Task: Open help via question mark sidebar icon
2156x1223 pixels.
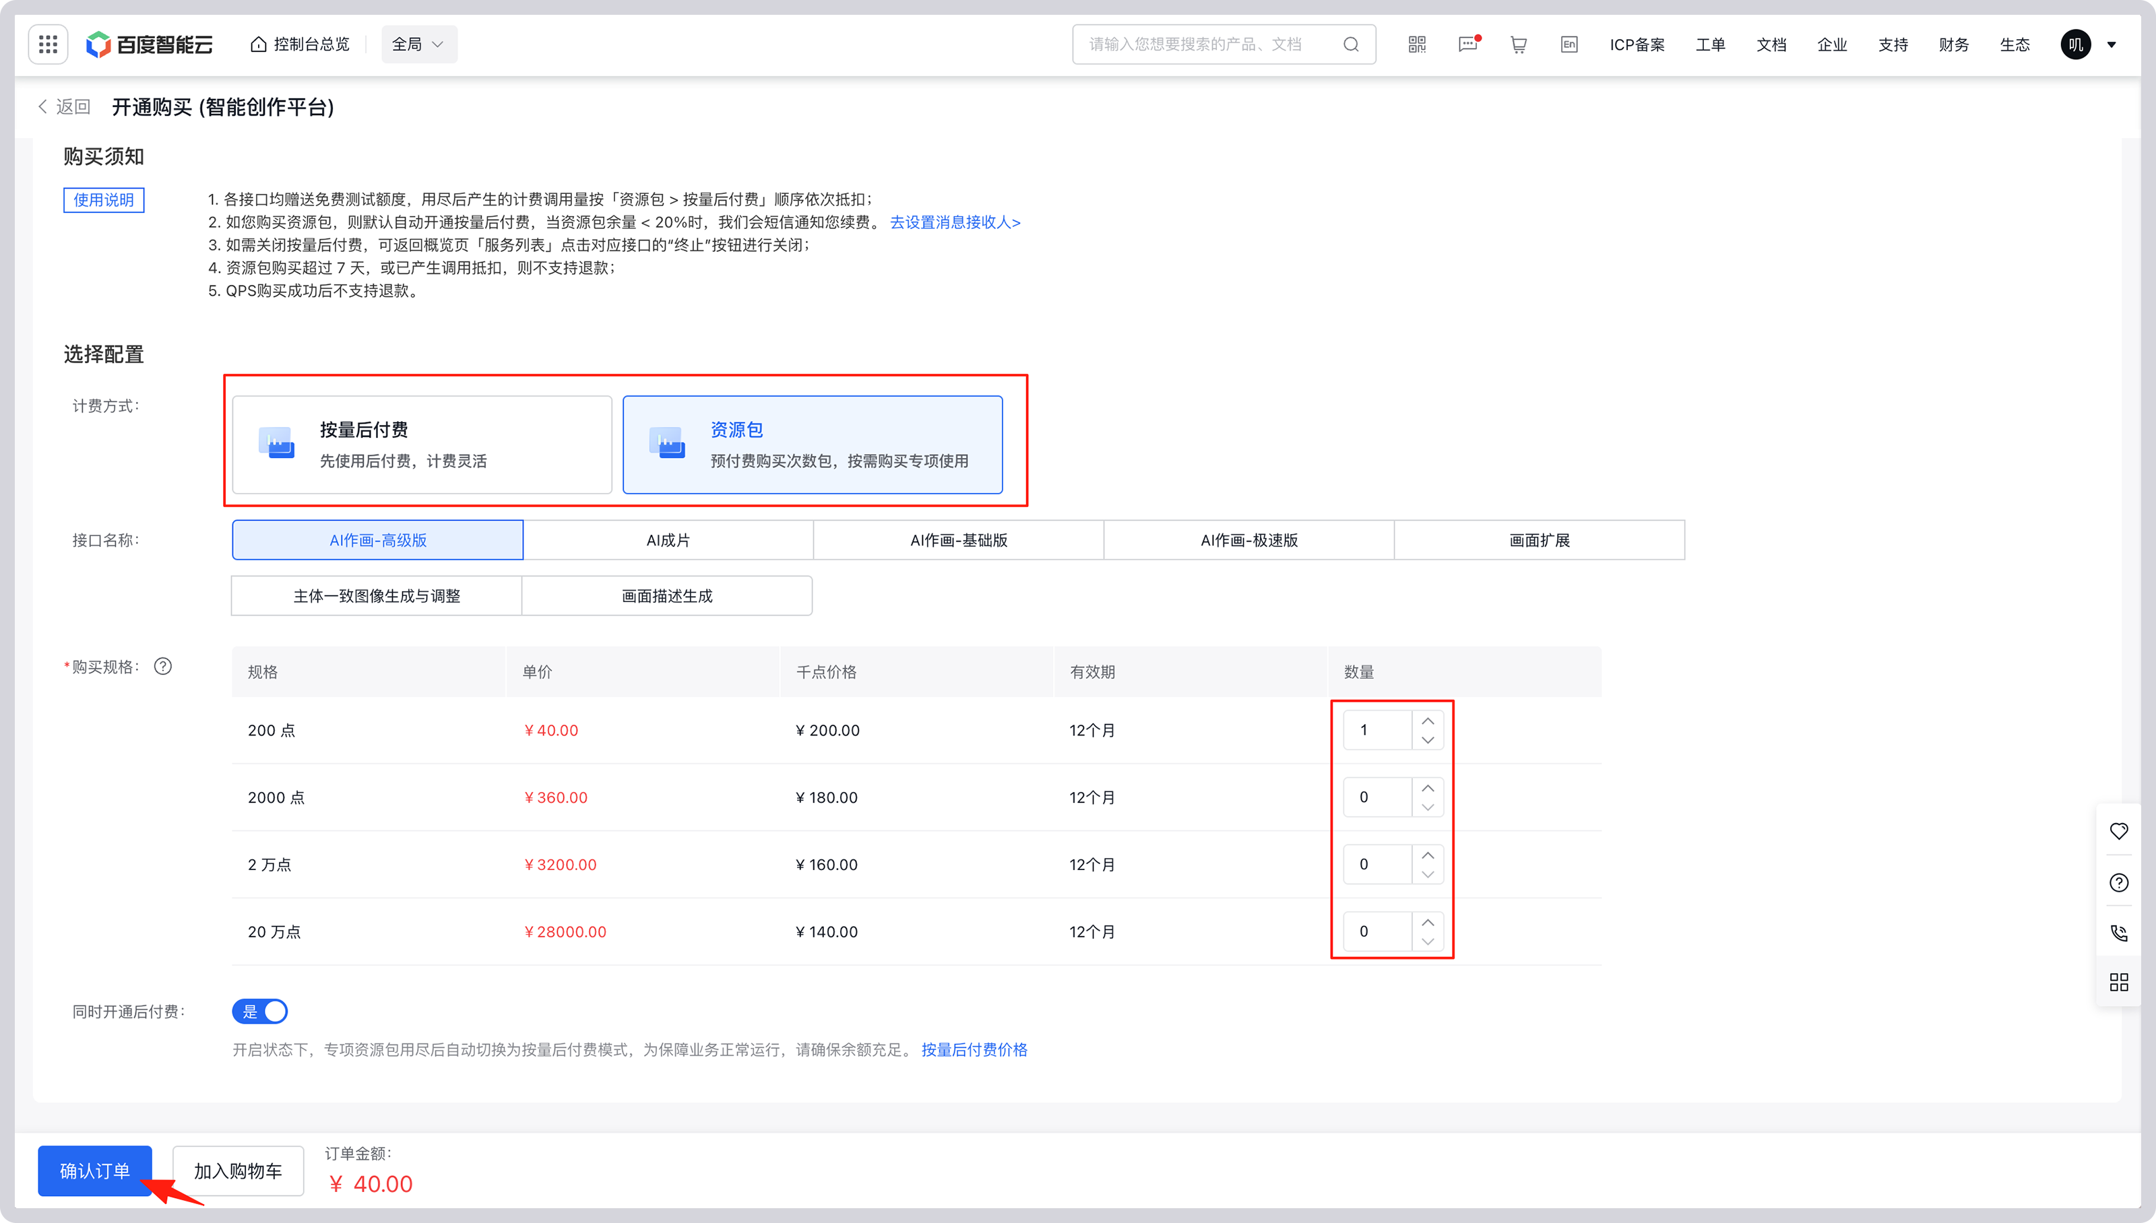Action: pos(2118,882)
